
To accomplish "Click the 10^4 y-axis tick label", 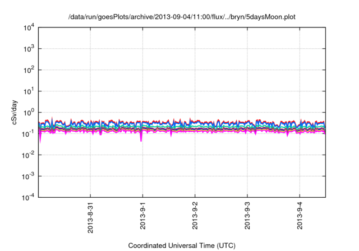I will 29,28.
